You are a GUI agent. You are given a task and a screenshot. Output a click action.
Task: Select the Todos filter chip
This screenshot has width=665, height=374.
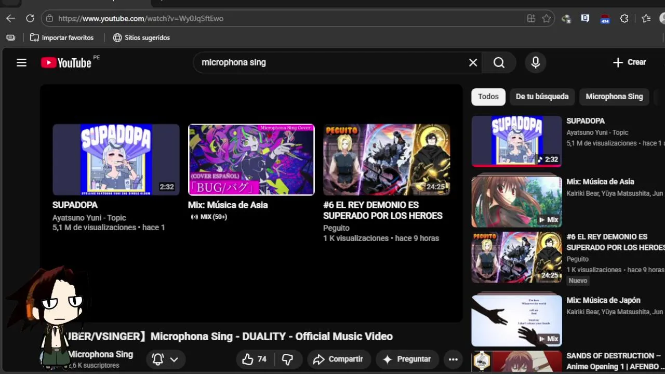point(488,97)
